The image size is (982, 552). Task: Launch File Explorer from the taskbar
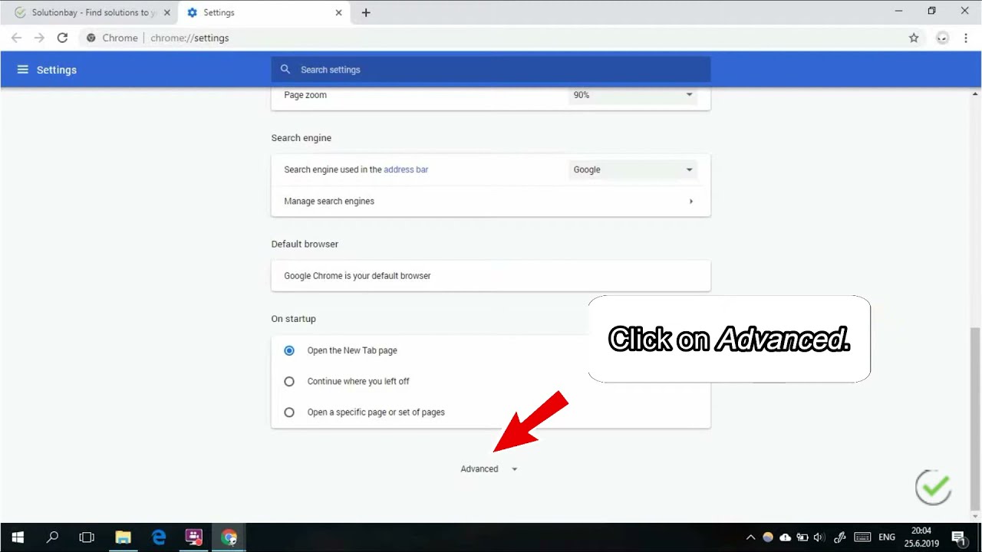[123, 537]
